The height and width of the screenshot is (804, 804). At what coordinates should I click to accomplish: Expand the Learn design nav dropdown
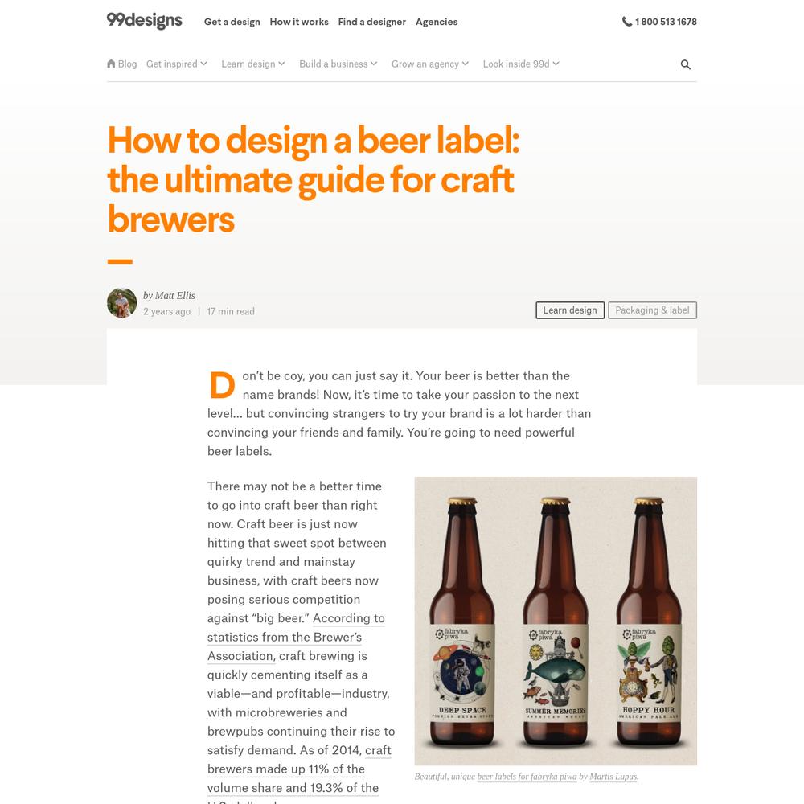point(252,64)
